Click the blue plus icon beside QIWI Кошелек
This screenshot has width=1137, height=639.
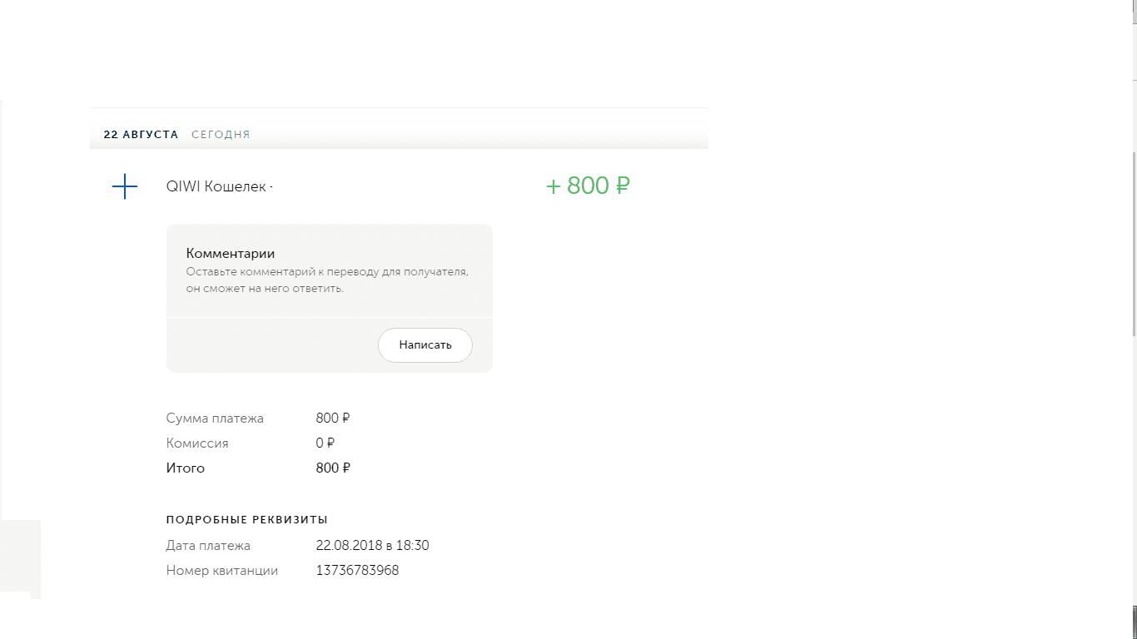(125, 186)
